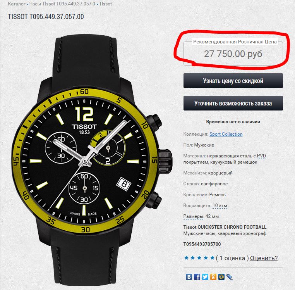Screen dimensions: 295x290
Task: Share the page via the Facebook icon
Action: coord(197,276)
